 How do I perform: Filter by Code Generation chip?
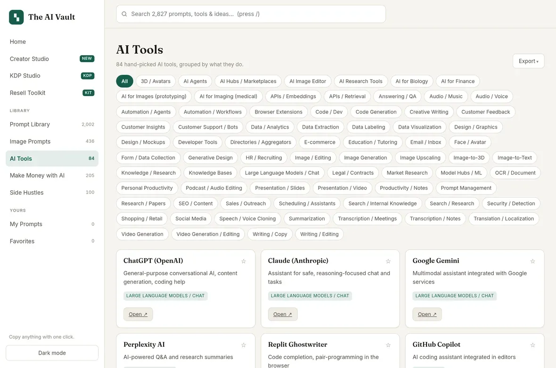click(x=376, y=112)
